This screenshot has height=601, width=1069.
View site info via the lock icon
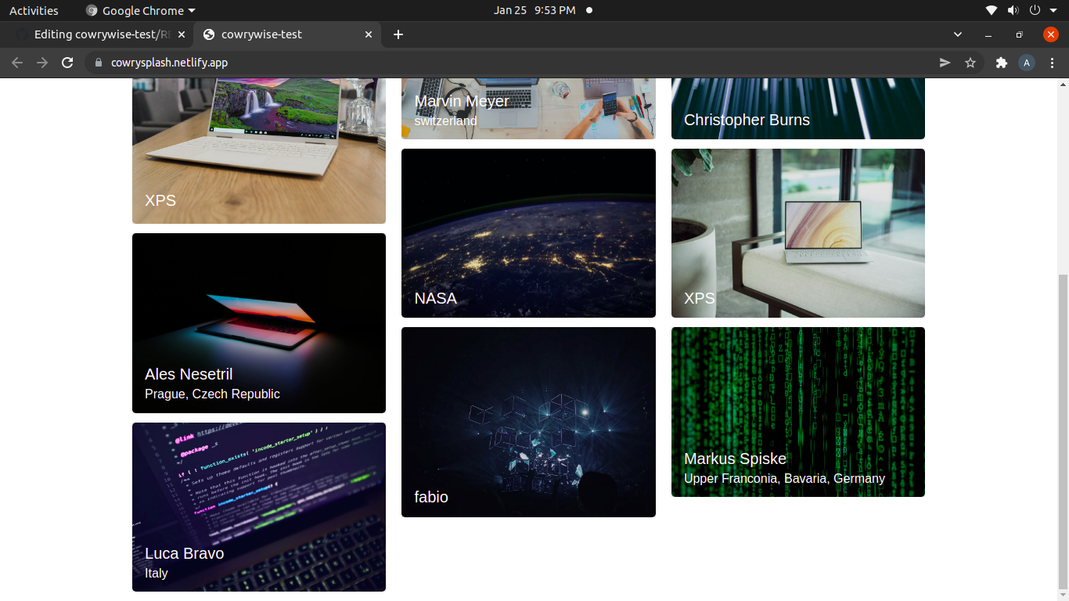pos(98,63)
